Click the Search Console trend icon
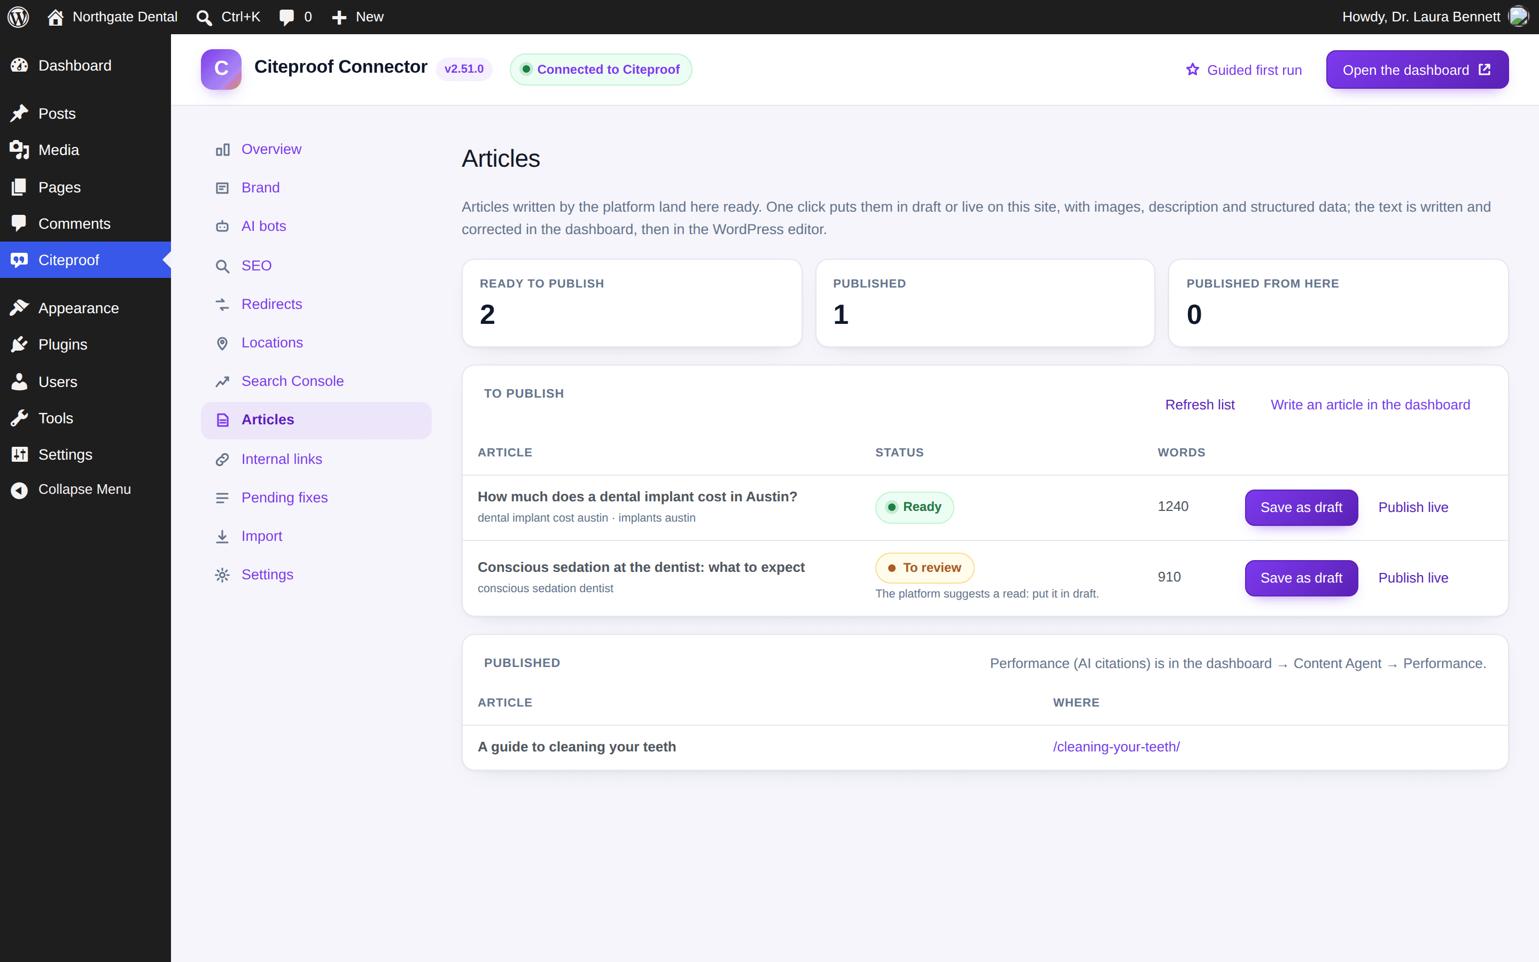Image resolution: width=1539 pixels, height=962 pixels. (222, 381)
